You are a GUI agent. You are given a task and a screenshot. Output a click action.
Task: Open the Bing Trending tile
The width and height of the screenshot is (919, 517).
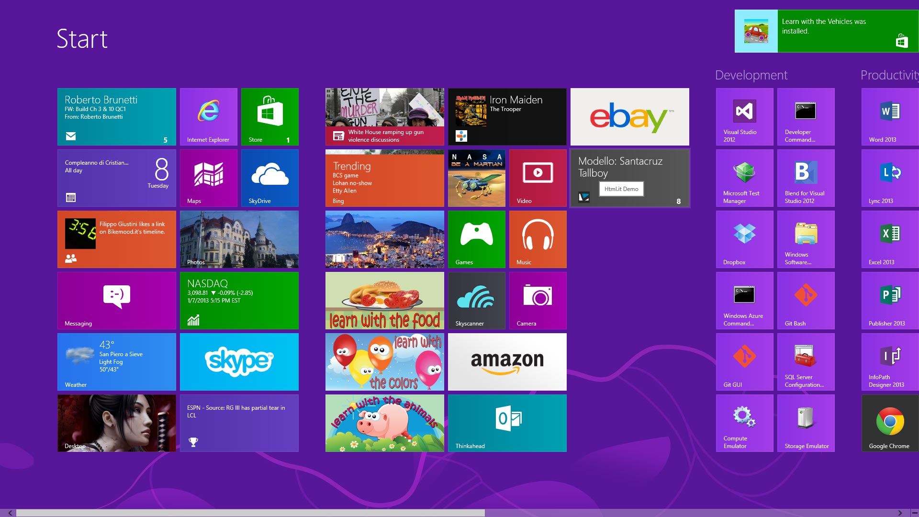(x=385, y=178)
